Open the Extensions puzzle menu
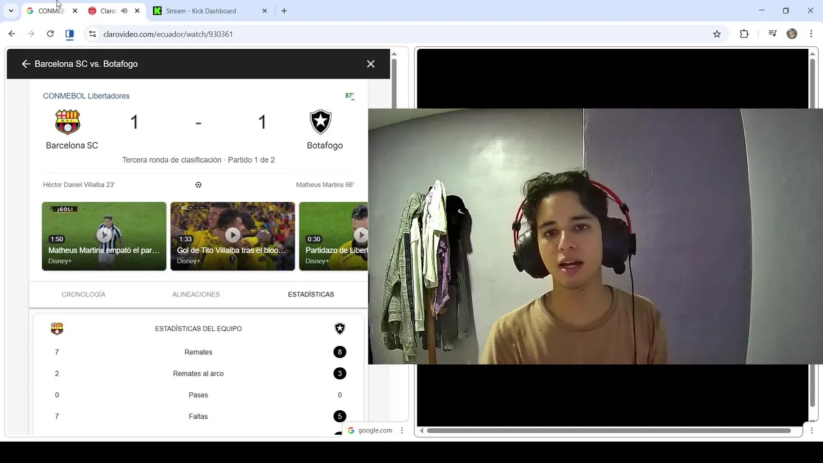 coord(744,34)
